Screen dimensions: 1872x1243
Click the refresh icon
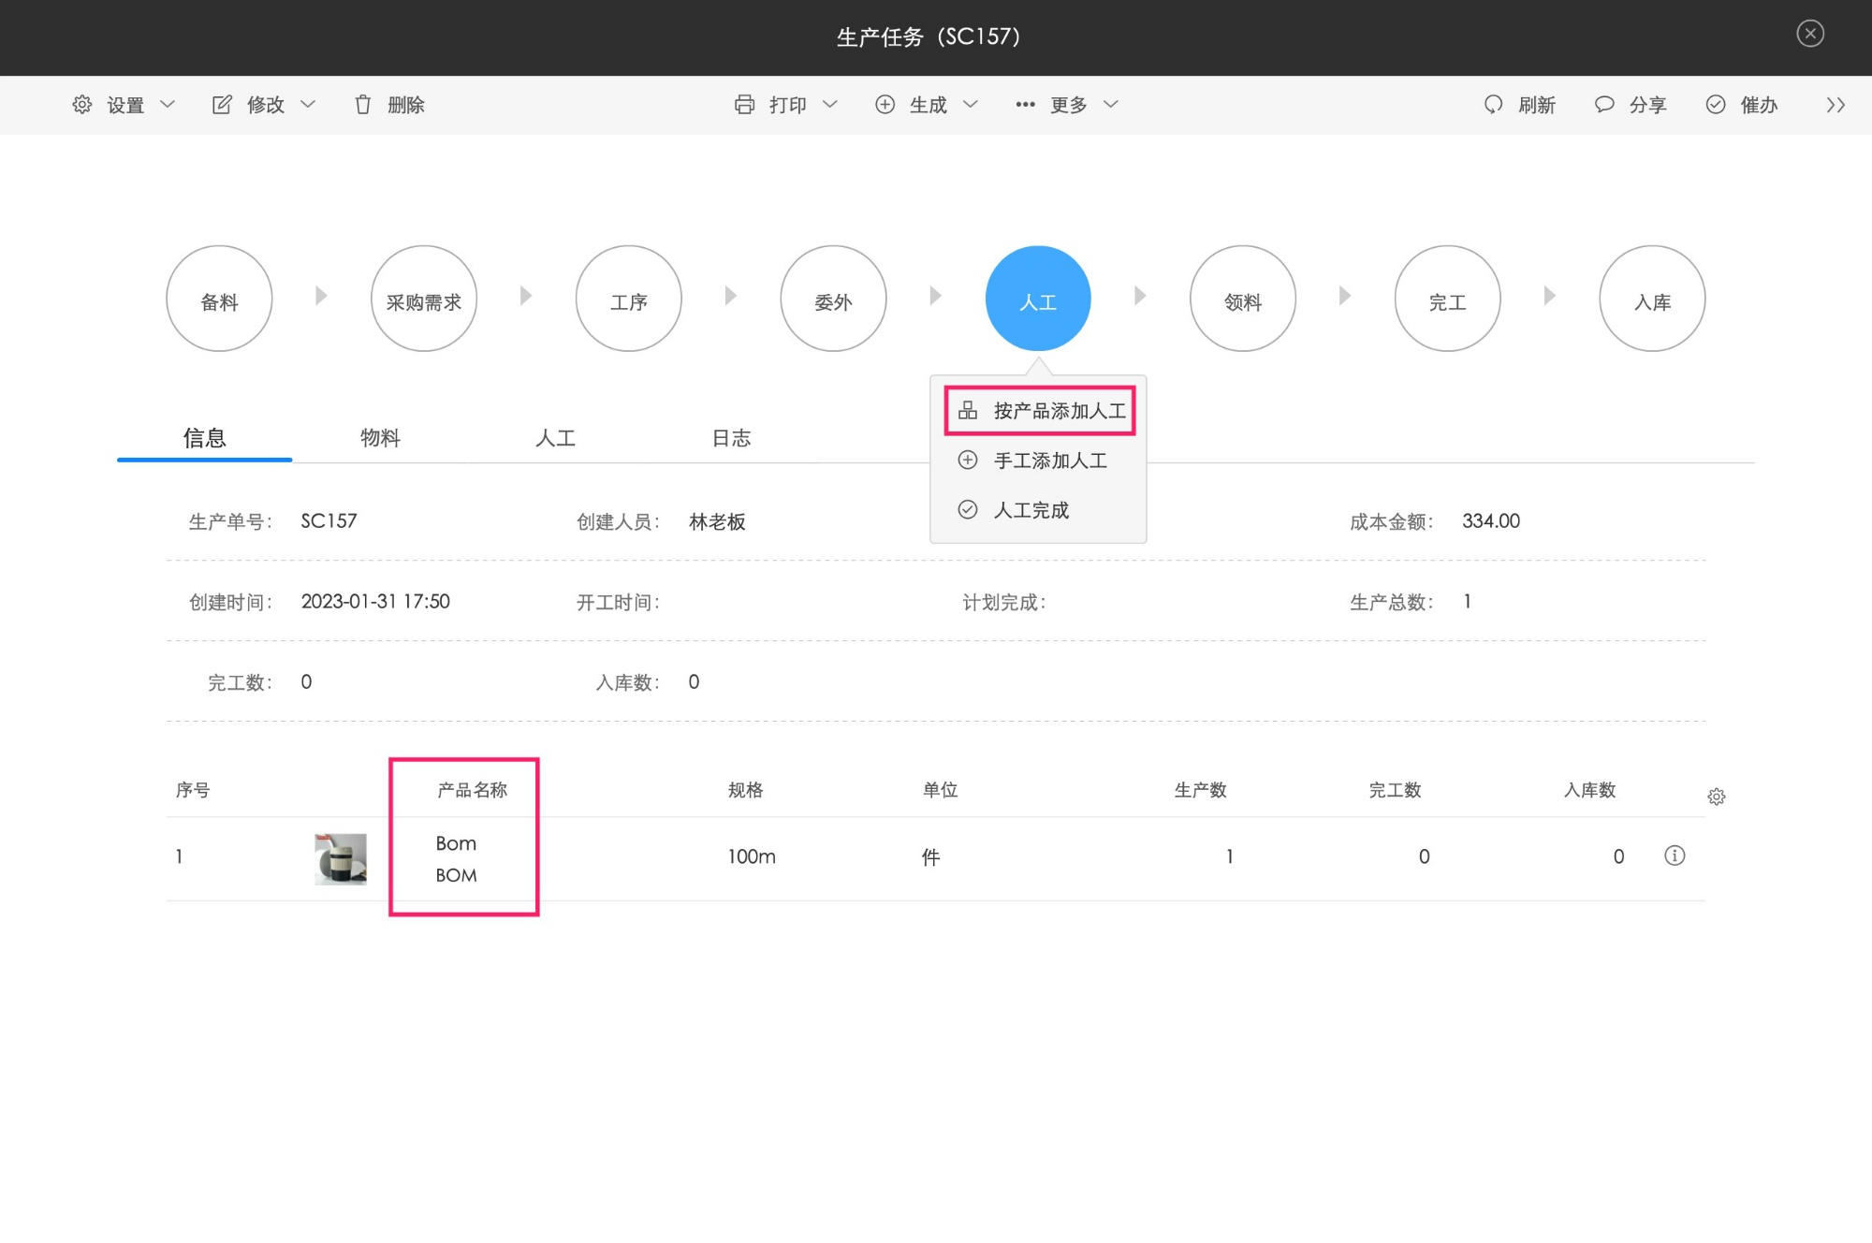(1494, 104)
